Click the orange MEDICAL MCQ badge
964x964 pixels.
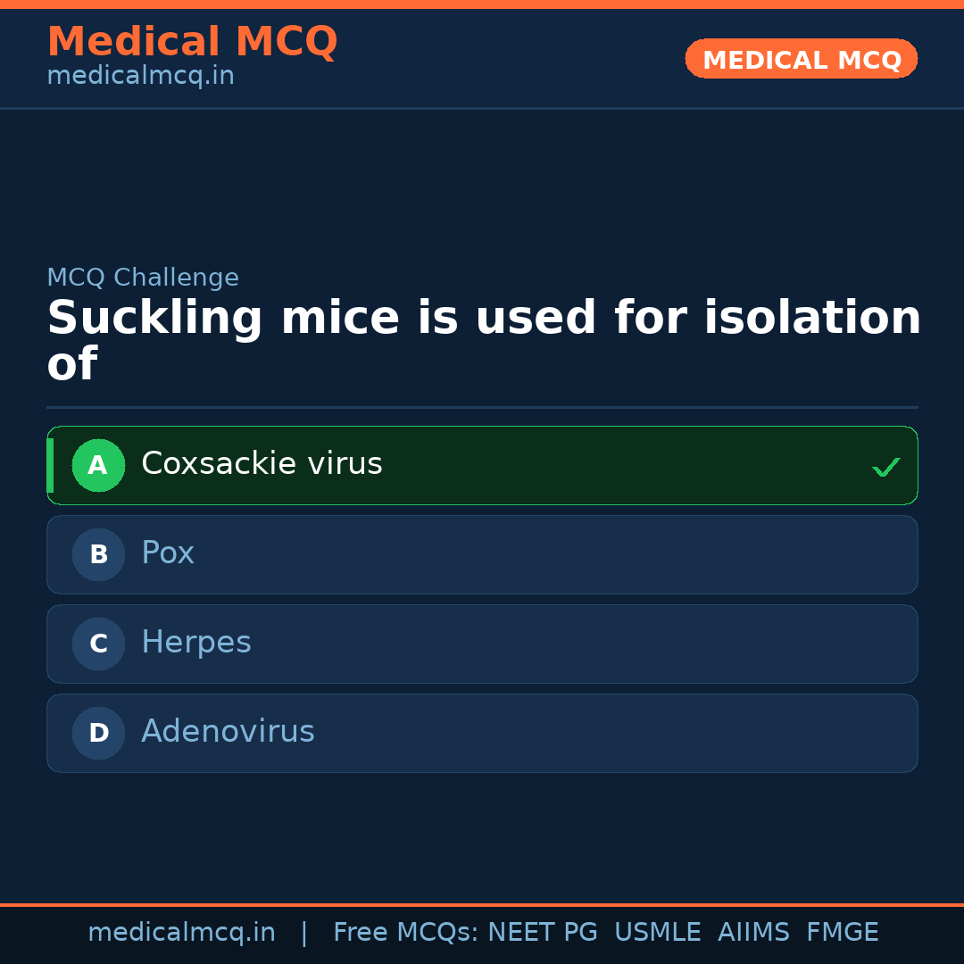click(x=802, y=59)
